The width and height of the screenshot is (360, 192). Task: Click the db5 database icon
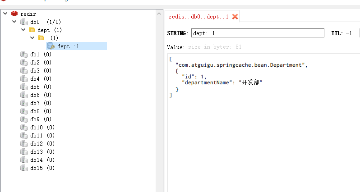[24, 87]
